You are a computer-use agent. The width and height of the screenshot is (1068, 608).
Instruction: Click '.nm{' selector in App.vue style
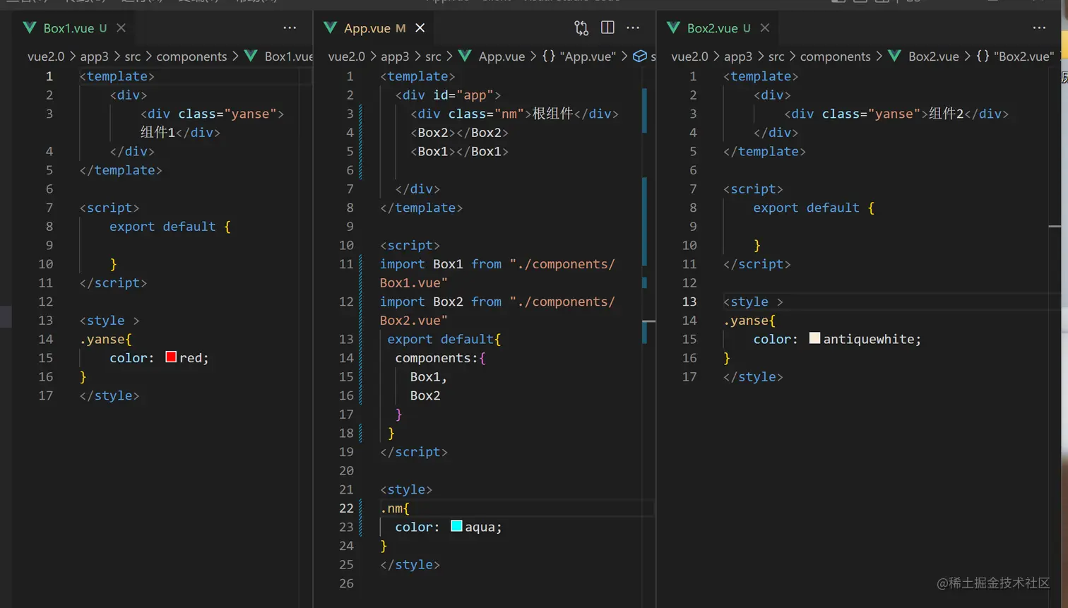(x=395, y=508)
